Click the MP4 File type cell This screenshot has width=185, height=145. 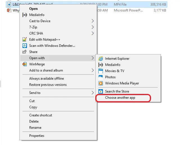(120, 4)
